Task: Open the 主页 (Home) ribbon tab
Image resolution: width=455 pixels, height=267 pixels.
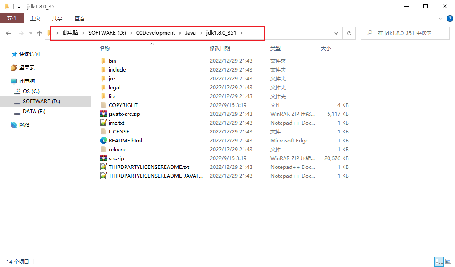Action: (35, 18)
